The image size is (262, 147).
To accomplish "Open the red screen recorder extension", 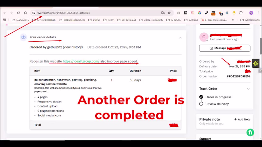I will (x=193, y=13).
